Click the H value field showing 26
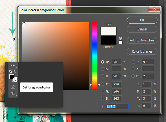The width and height of the screenshot is (166, 122). [x=117, y=62]
